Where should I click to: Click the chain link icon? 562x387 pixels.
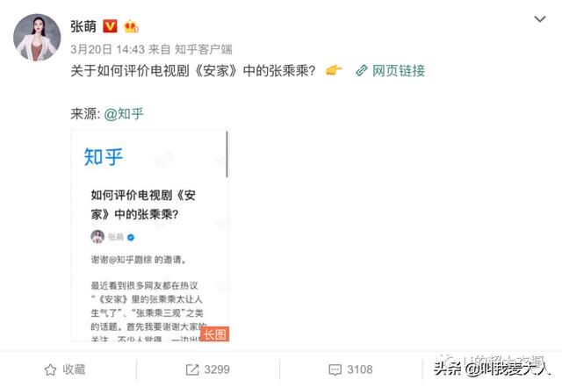tap(362, 70)
